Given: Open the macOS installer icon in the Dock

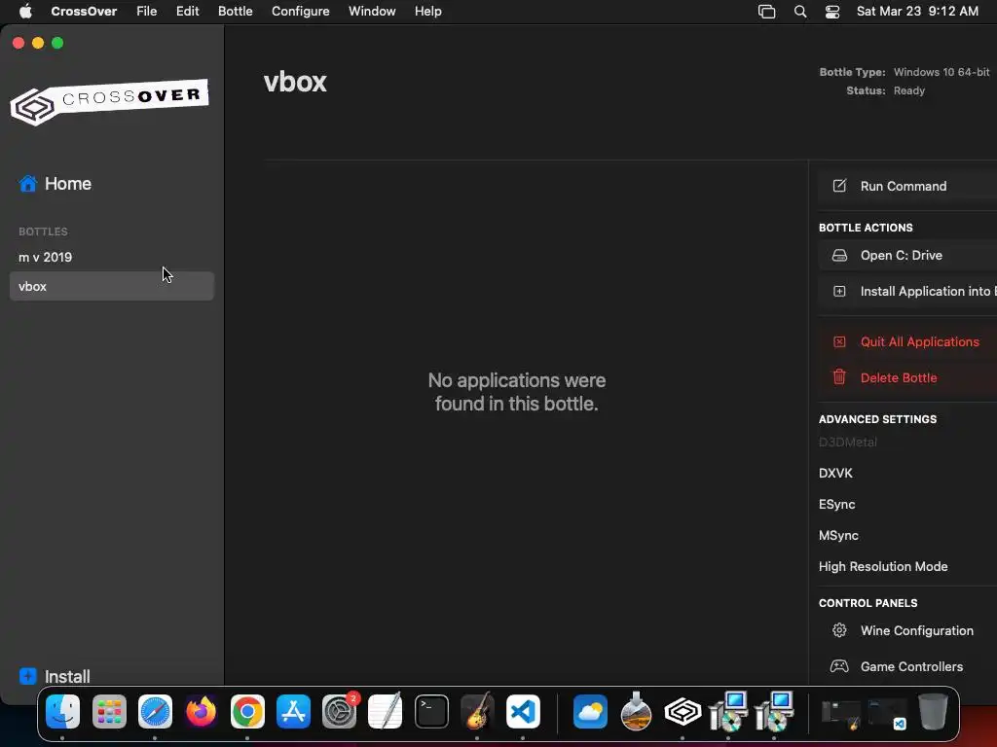Looking at the screenshot, I should (636, 711).
